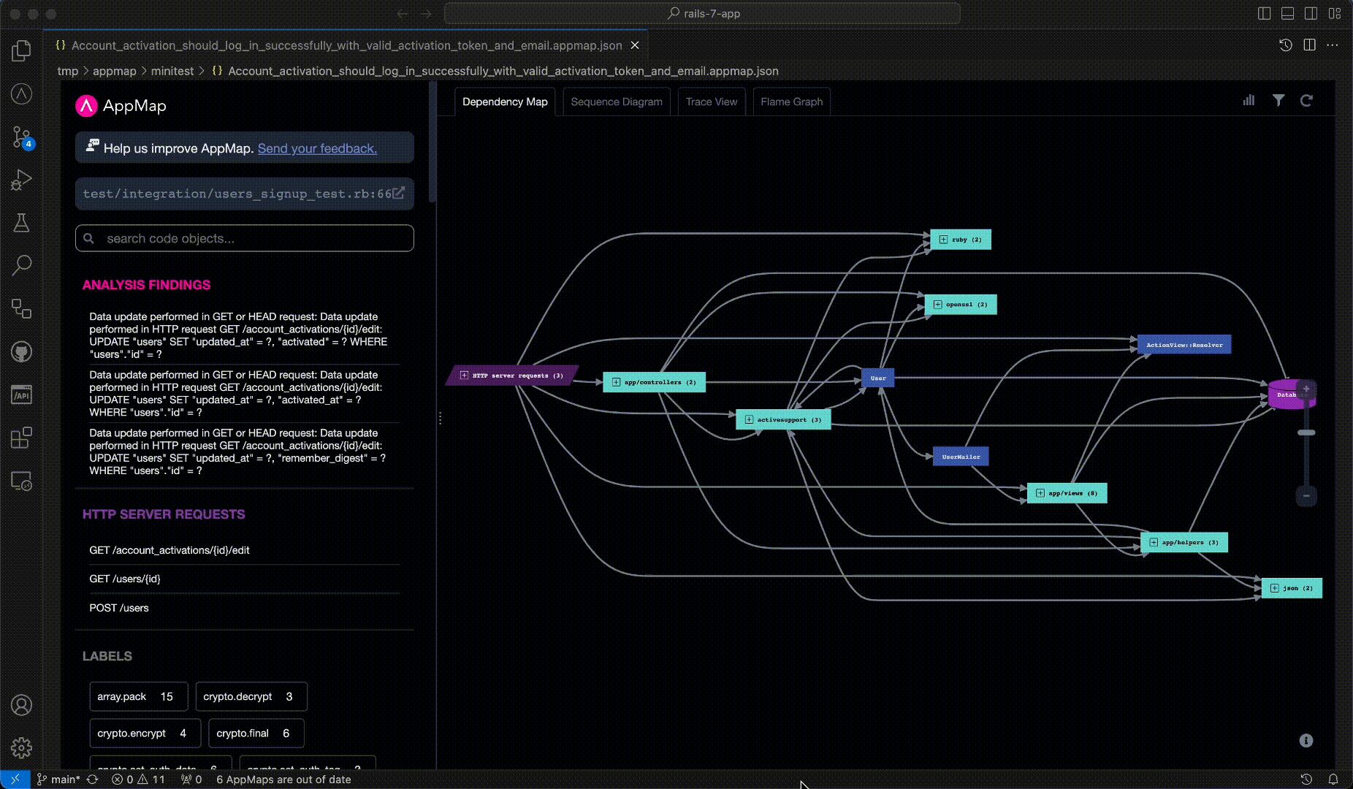1353x789 pixels.
Task: Open the info legend icon on the map
Action: pos(1306,741)
